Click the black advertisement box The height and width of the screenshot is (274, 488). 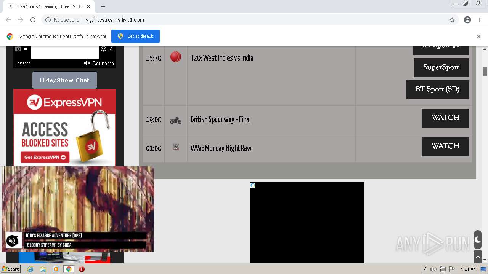[x=307, y=223]
